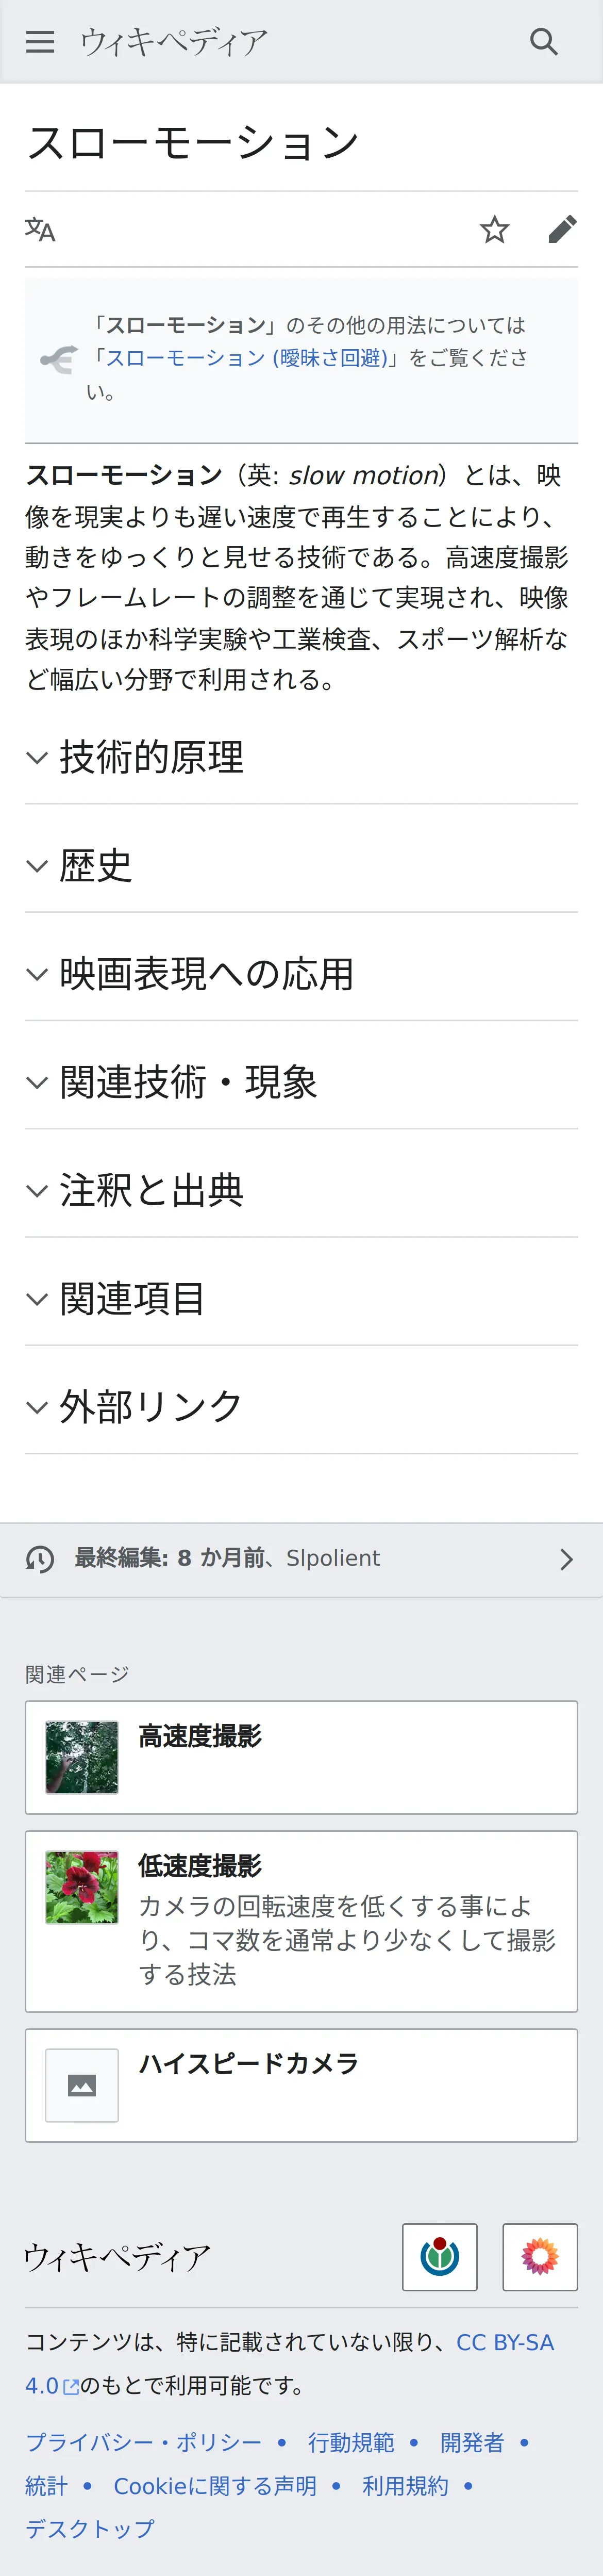This screenshot has width=603, height=2576.
Task: Expand the 技術的原理 section
Action: [150, 757]
